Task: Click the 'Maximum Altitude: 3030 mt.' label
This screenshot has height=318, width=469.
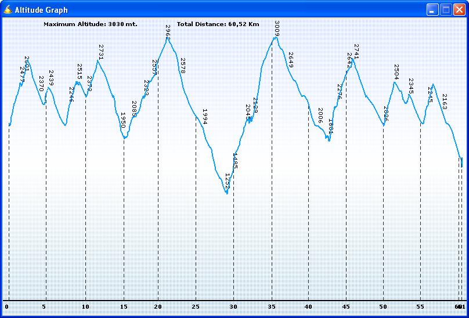Action: pyautogui.click(x=91, y=24)
